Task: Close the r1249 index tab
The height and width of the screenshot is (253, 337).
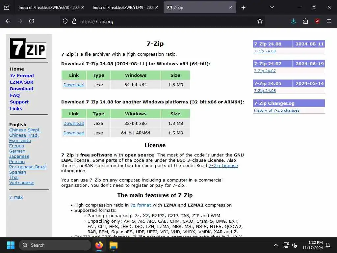Action: click(157, 7)
